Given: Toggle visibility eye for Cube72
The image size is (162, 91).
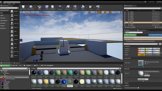Looking at the screenshot, I should pos(125,24).
